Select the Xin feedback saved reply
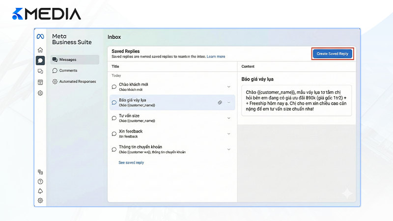 click(172, 134)
